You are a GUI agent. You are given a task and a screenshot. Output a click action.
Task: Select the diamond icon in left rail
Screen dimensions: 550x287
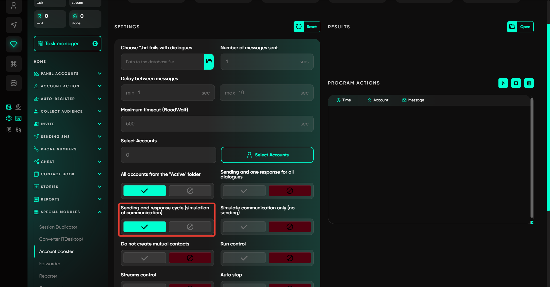point(13,44)
